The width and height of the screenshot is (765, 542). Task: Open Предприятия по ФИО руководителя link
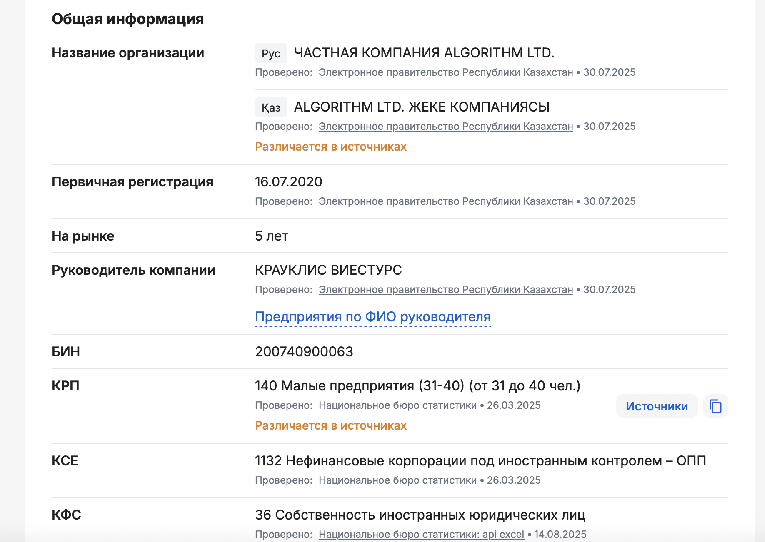pyautogui.click(x=372, y=317)
